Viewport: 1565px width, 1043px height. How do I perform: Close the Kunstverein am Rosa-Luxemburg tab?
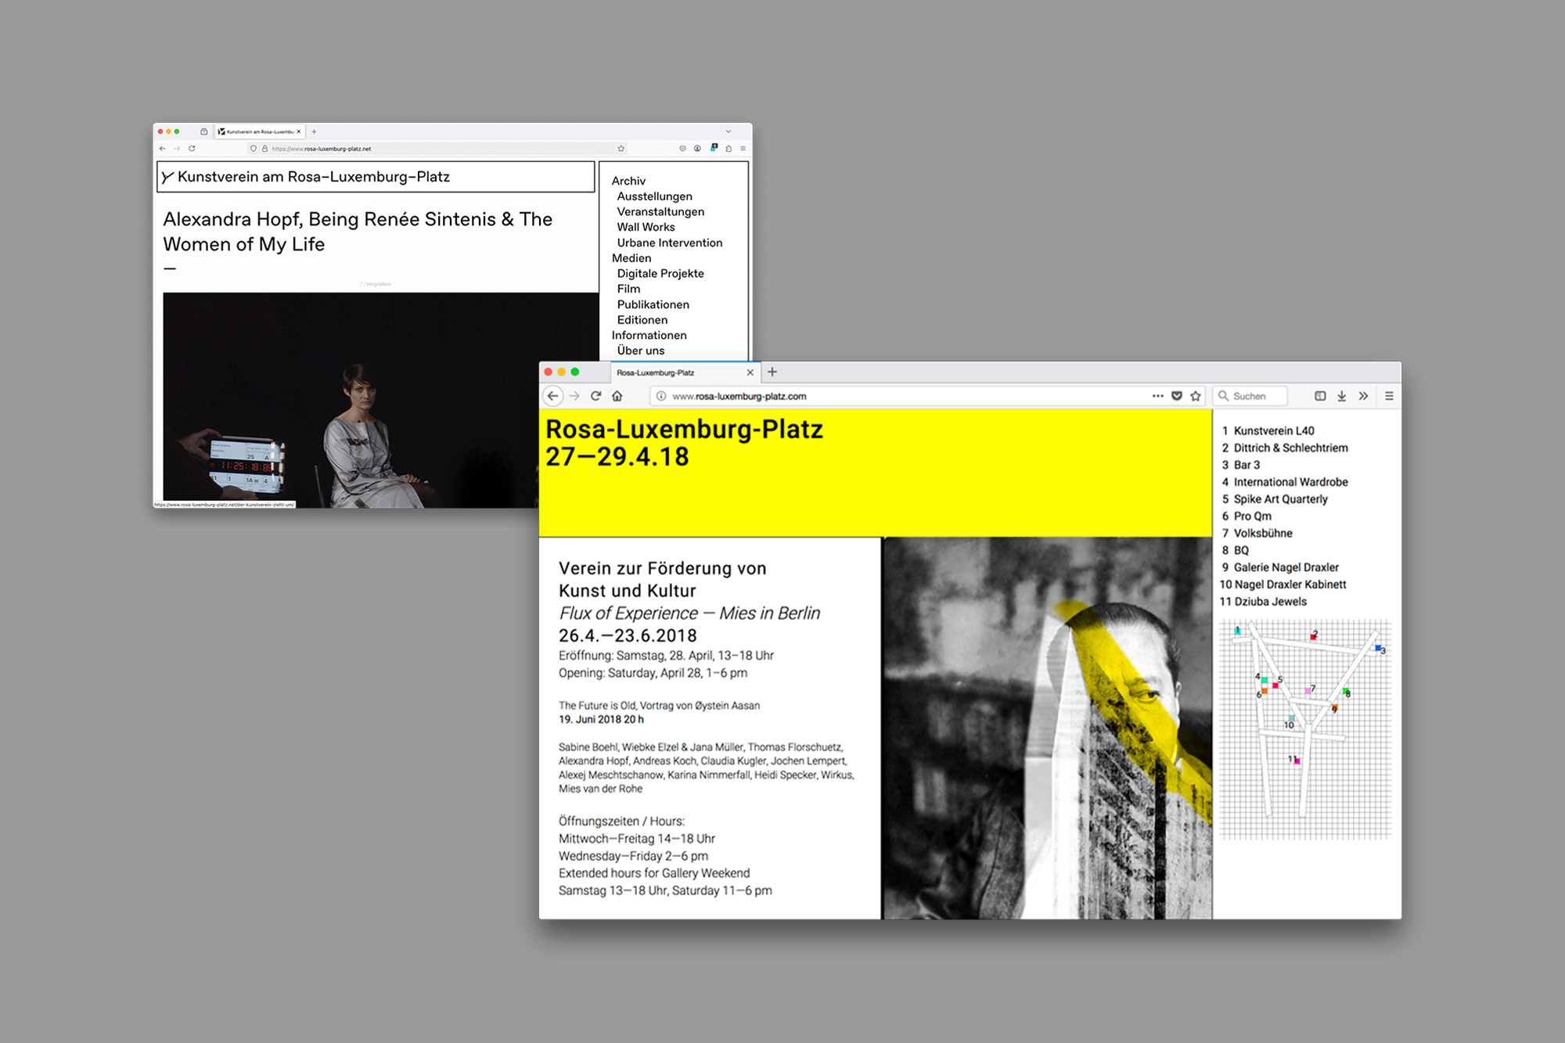pyautogui.click(x=298, y=131)
